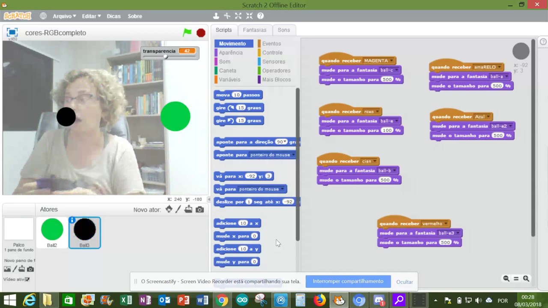Select the Duplicate stamp tool

click(x=216, y=16)
